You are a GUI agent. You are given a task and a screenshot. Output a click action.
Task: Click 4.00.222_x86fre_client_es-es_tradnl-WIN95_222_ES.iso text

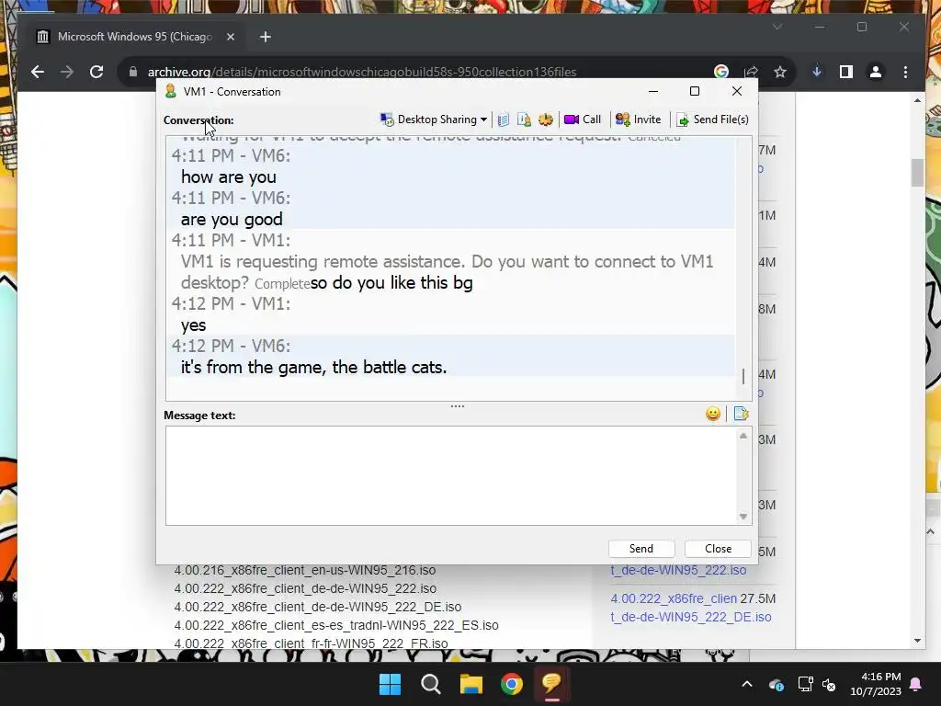[336, 625]
